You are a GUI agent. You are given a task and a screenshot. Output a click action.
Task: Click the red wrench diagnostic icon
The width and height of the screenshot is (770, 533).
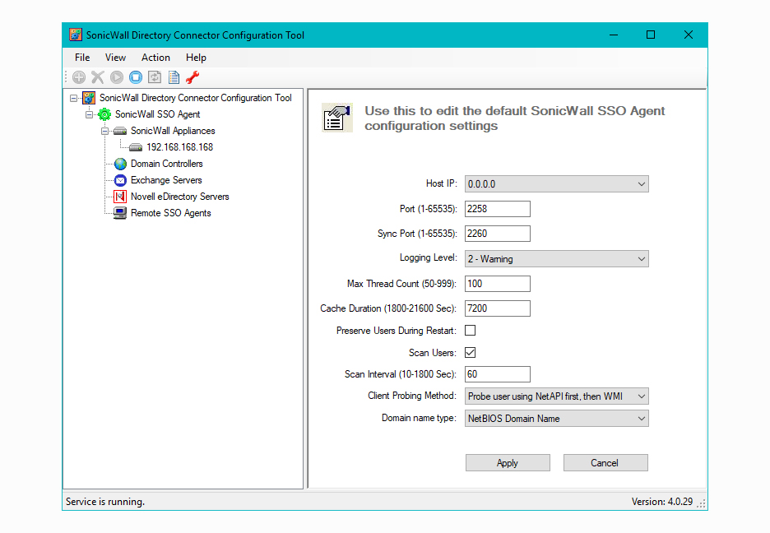tap(192, 77)
